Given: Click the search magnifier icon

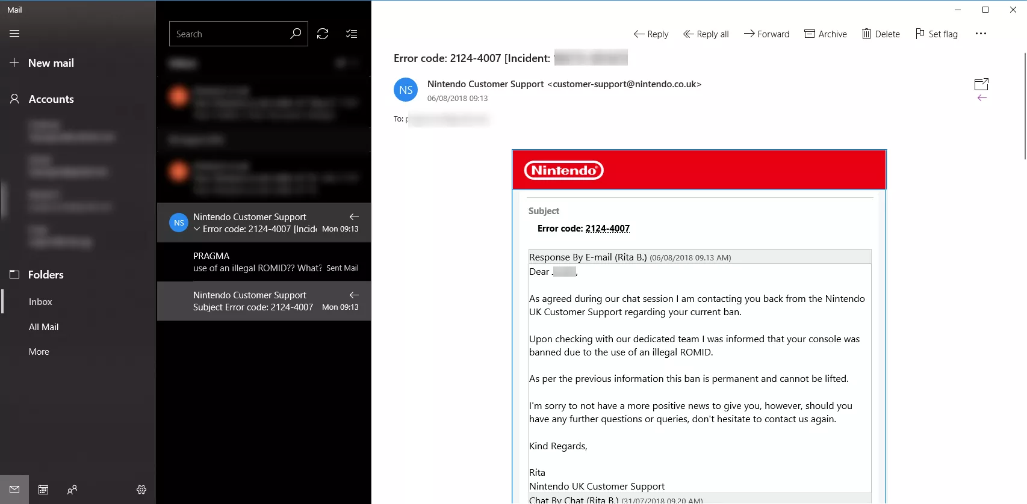Looking at the screenshot, I should click(296, 34).
